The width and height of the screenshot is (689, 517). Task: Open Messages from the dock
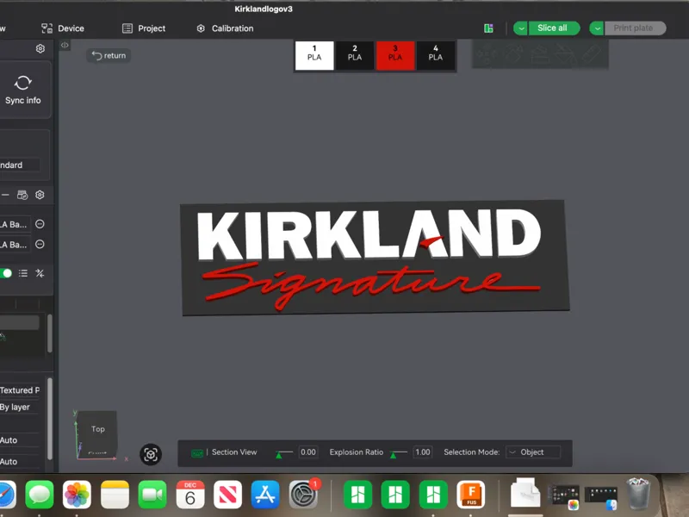coord(40,495)
